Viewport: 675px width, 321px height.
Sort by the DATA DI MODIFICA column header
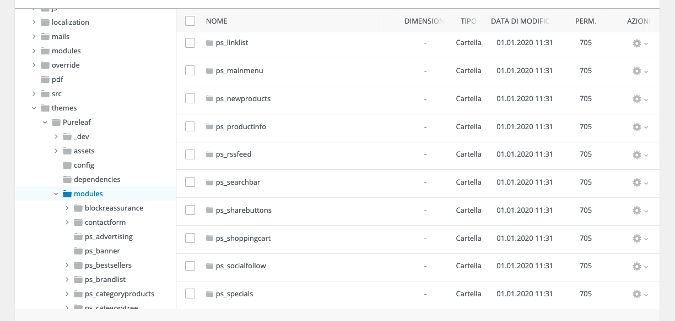pyautogui.click(x=520, y=21)
